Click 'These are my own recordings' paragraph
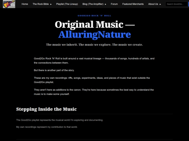 pos(92,80)
